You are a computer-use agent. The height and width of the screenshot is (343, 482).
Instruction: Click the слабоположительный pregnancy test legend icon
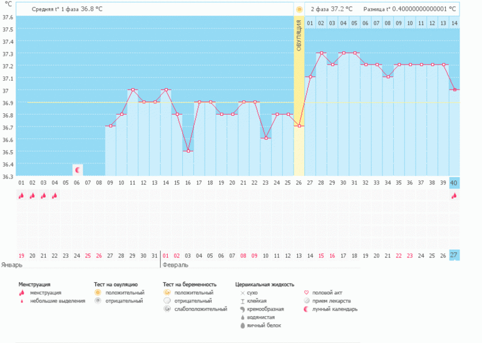(x=167, y=309)
